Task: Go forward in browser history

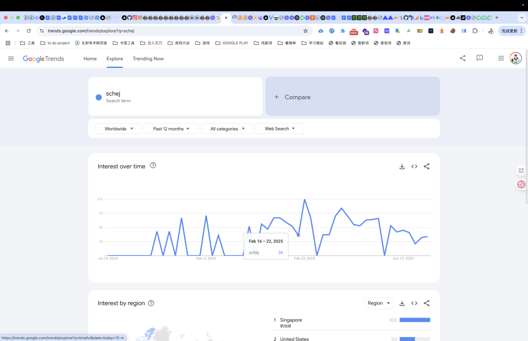Action: click(18, 31)
